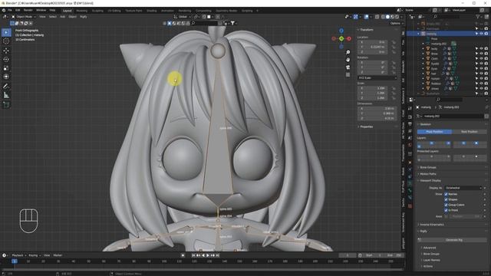Viewport: 491px width, 276px height.
Task: Click the pan hand viewport icon
Action: click(348, 60)
